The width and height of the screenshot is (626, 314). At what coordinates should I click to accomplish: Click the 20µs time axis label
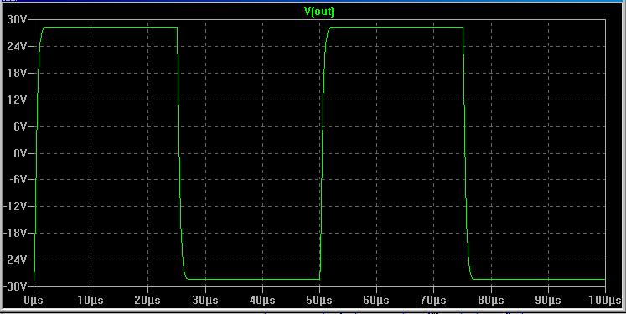147,301
